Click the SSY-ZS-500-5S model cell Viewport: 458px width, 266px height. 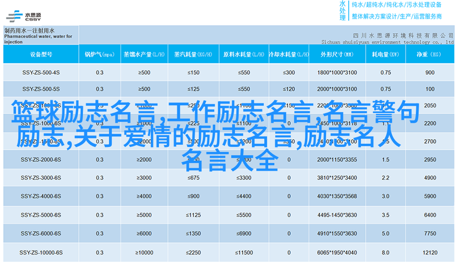pyautogui.click(x=41, y=89)
